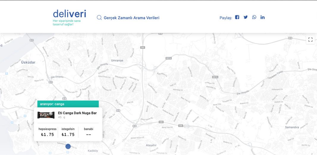This screenshot has width=317, height=155.
Task: Click the Taşdelen Tüneli road label
Action: tap(276, 75)
